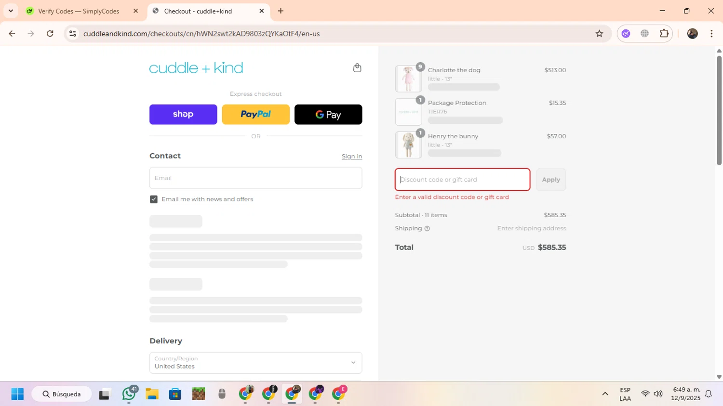Click the page vertical scrollbar thumb

point(719,111)
